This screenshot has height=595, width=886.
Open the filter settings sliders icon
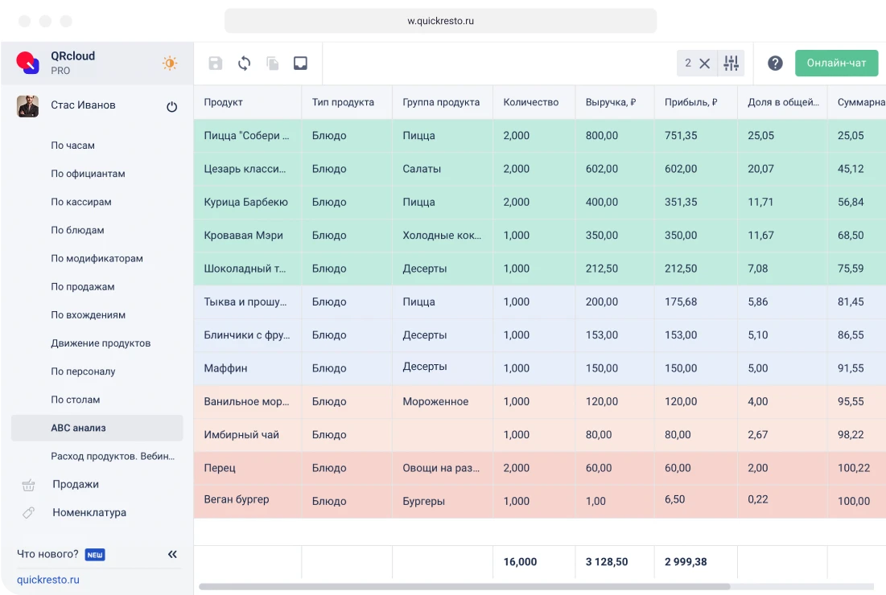tap(731, 64)
